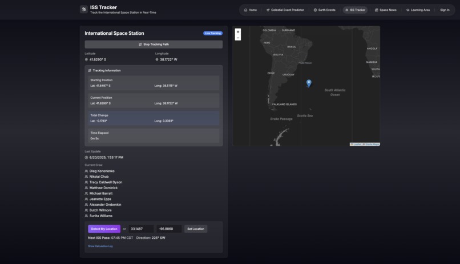Open the Learning Area page
The image size is (460, 264).
(418, 10)
